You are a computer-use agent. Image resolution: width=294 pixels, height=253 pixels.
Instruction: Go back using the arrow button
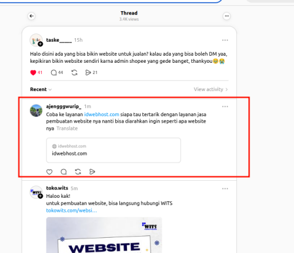32,16
